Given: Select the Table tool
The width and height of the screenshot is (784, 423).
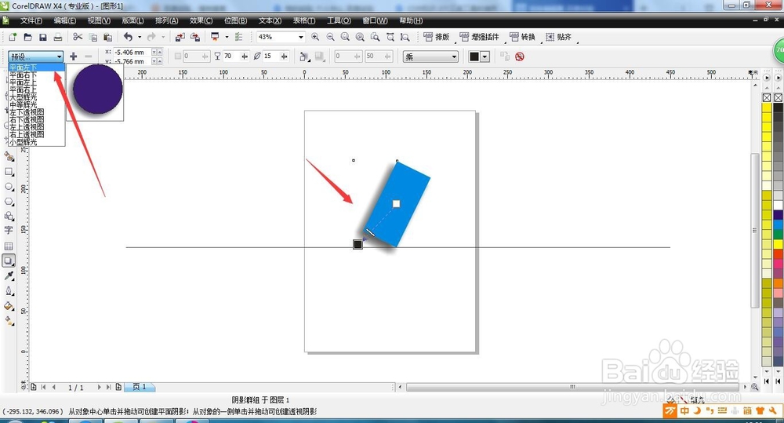Looking at the screenshot, I should 9,246.
